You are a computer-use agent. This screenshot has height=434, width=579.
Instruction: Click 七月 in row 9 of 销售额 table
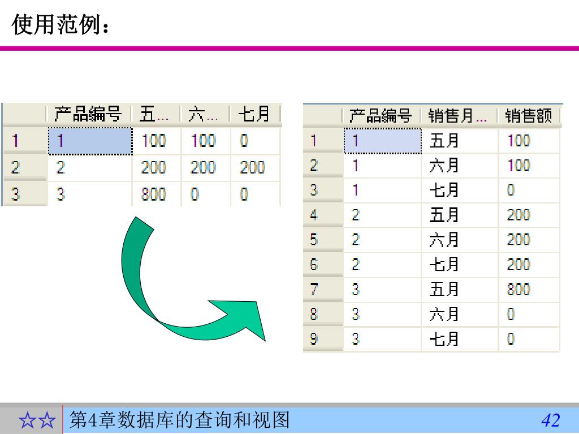(460, 339)
